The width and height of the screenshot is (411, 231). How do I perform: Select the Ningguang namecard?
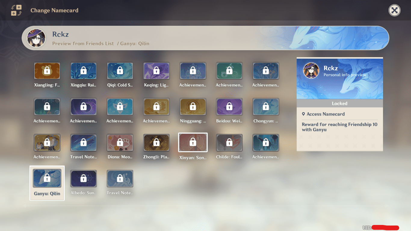tap(193, 106)
